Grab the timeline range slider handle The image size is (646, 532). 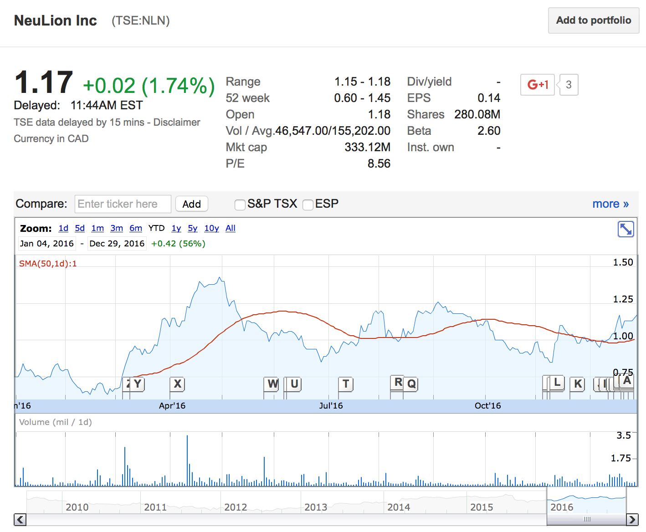coord(587,519)
